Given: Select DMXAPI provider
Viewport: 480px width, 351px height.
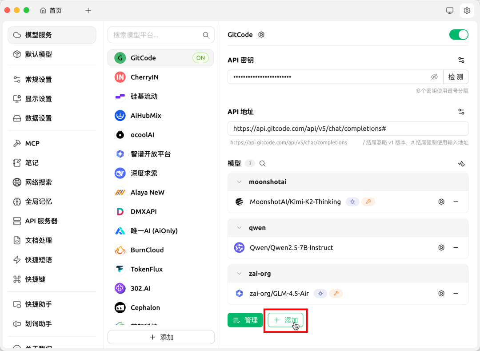Looking at the screenshot, I should coord(161,212).
